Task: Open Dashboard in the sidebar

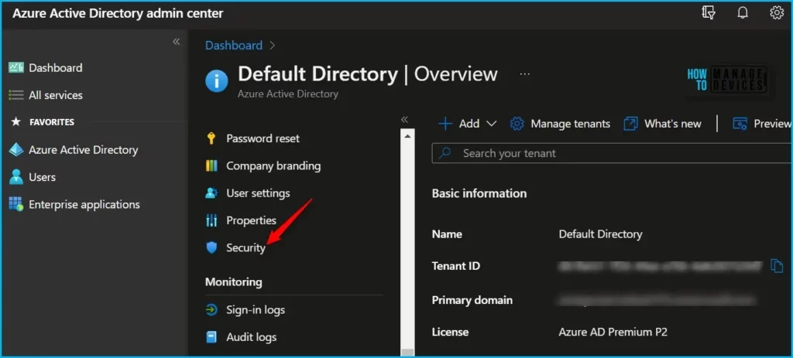Action: tap(55, 68)
